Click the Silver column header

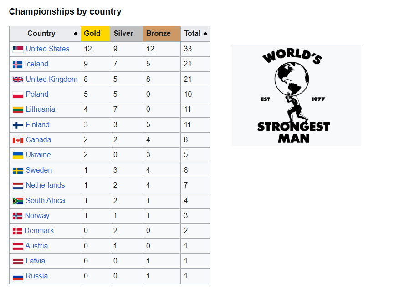click(x=126, y=34)
